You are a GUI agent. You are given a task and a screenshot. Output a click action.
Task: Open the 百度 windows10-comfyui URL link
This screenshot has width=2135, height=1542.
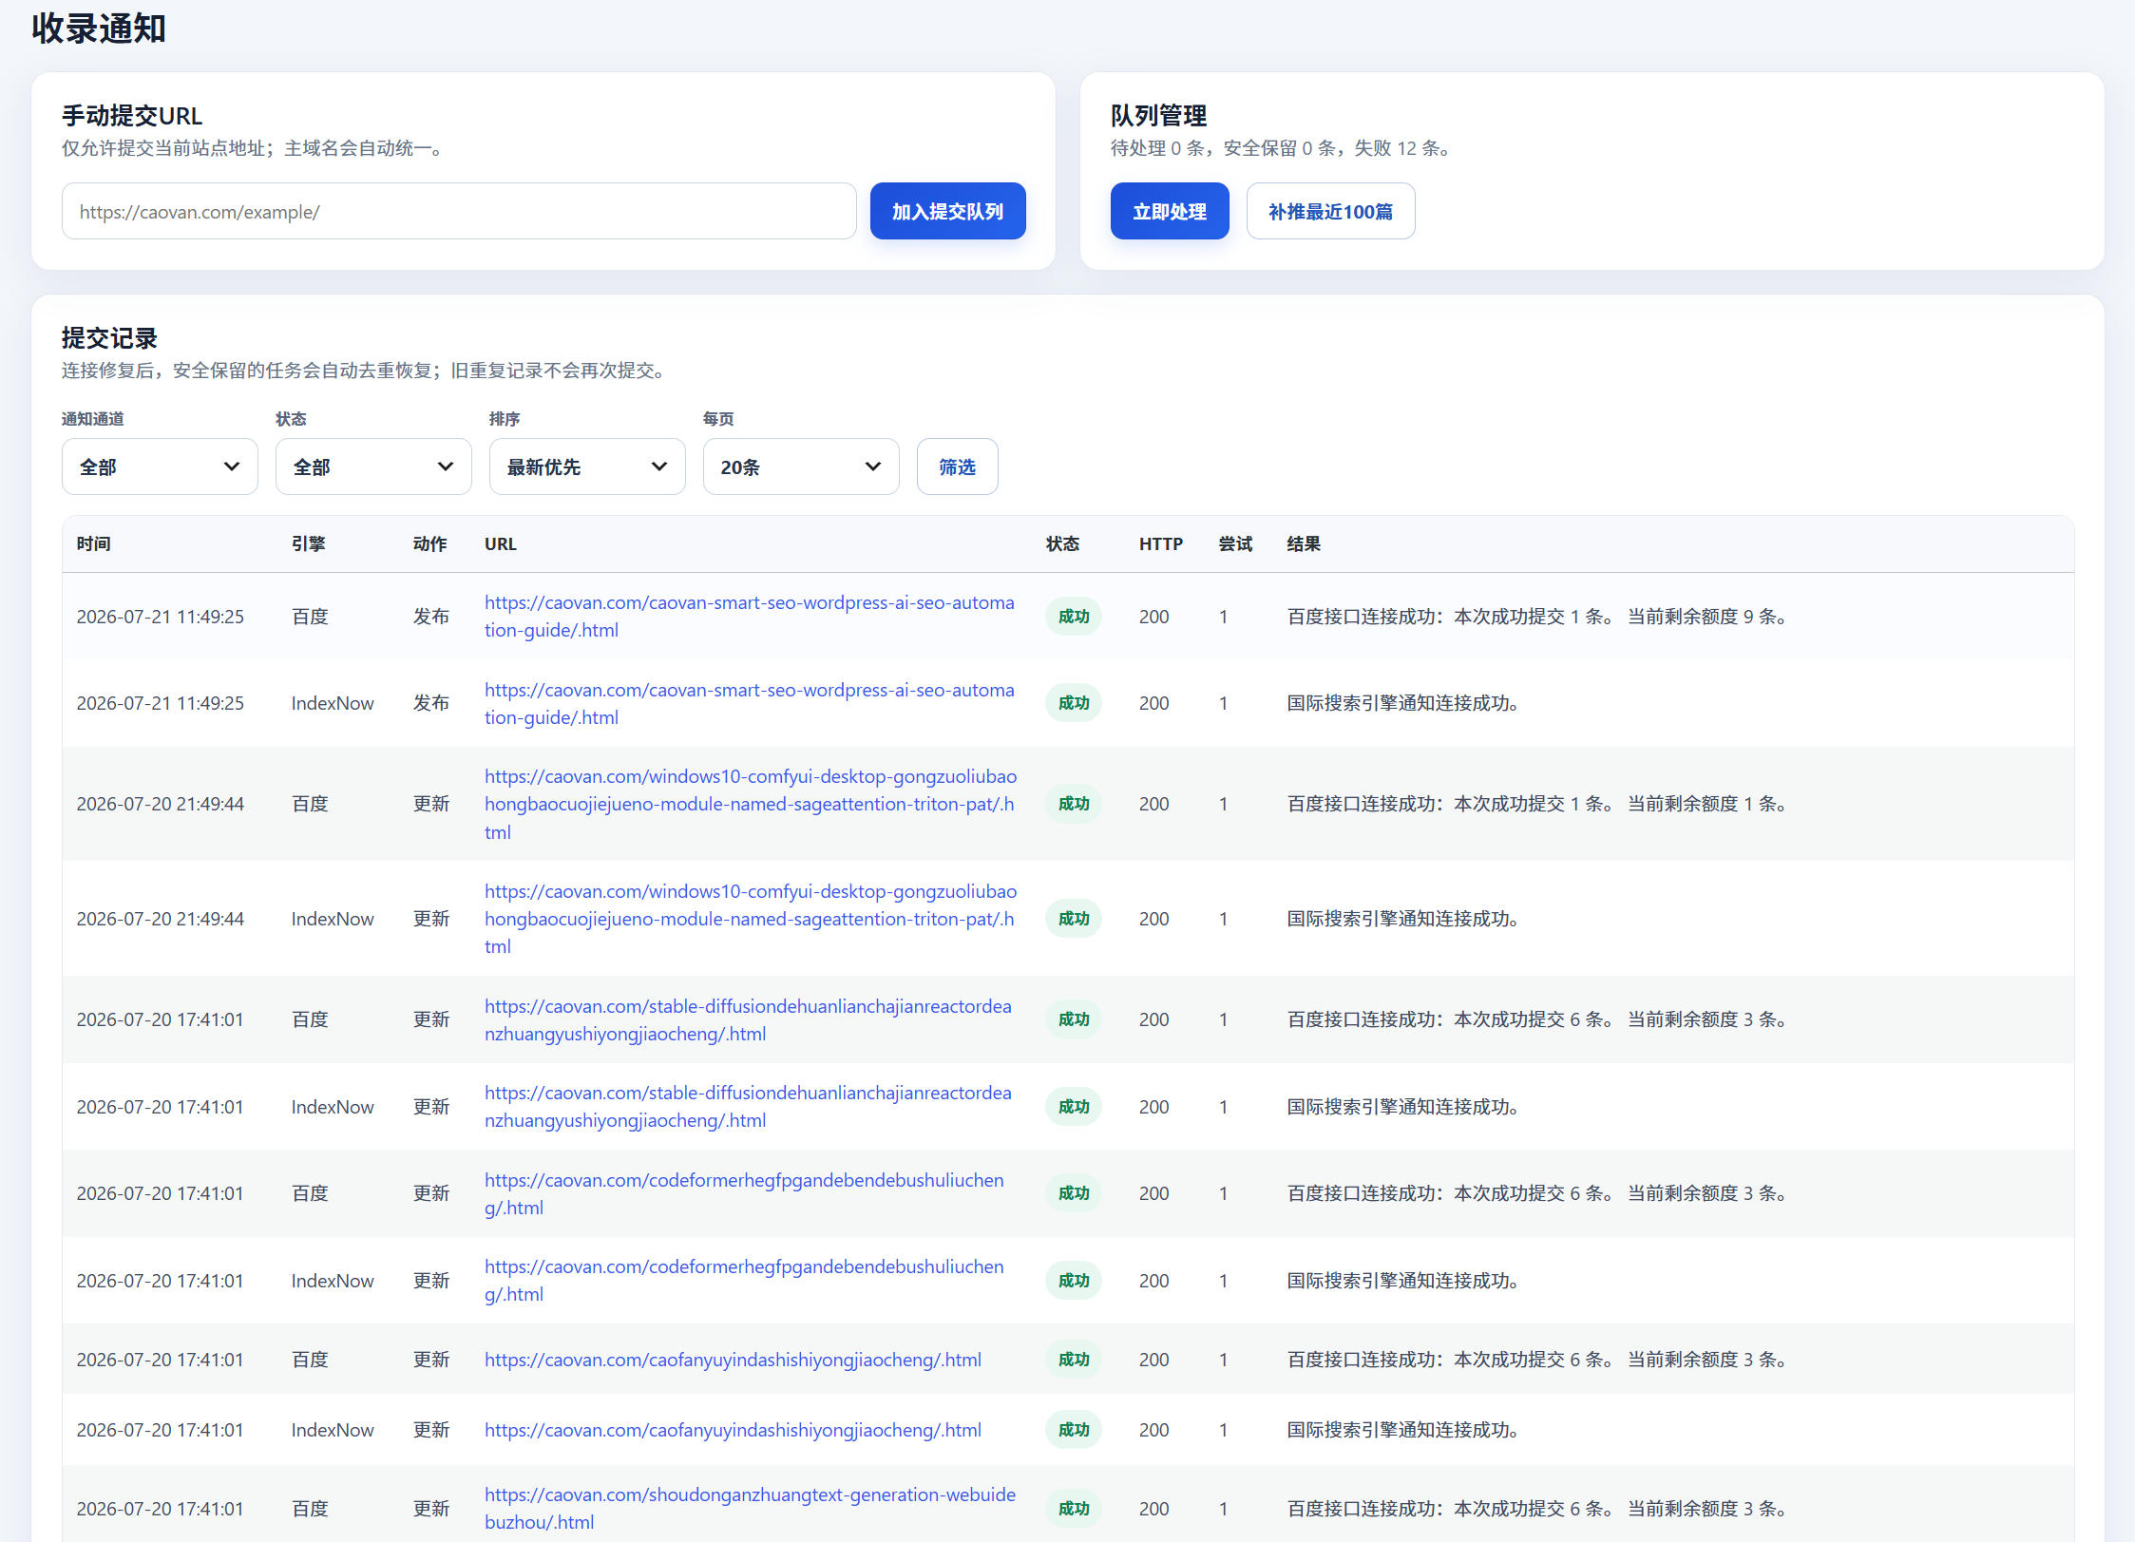pyautogui.click(x=751, y=804)
